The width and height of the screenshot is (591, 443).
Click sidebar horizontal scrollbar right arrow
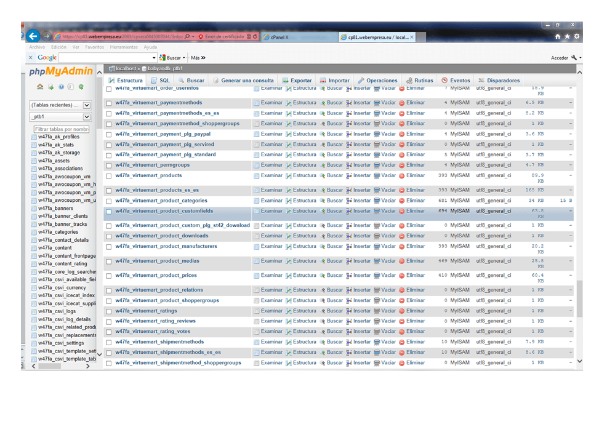(88, 366)
